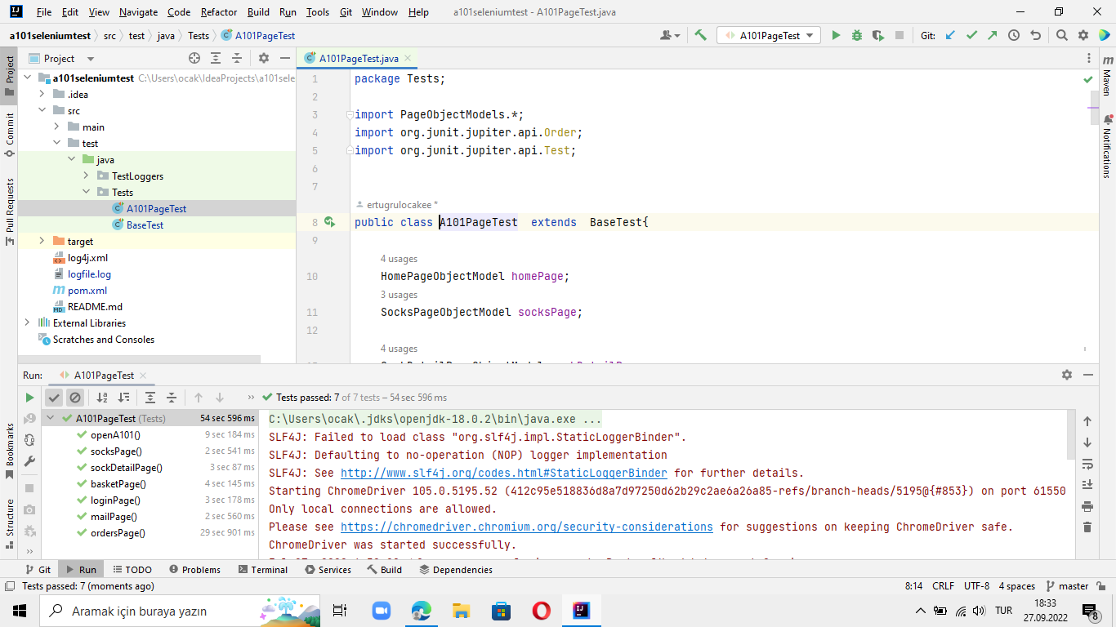Toggle scroll to end of console
1116x627 pixels.
1087,485
